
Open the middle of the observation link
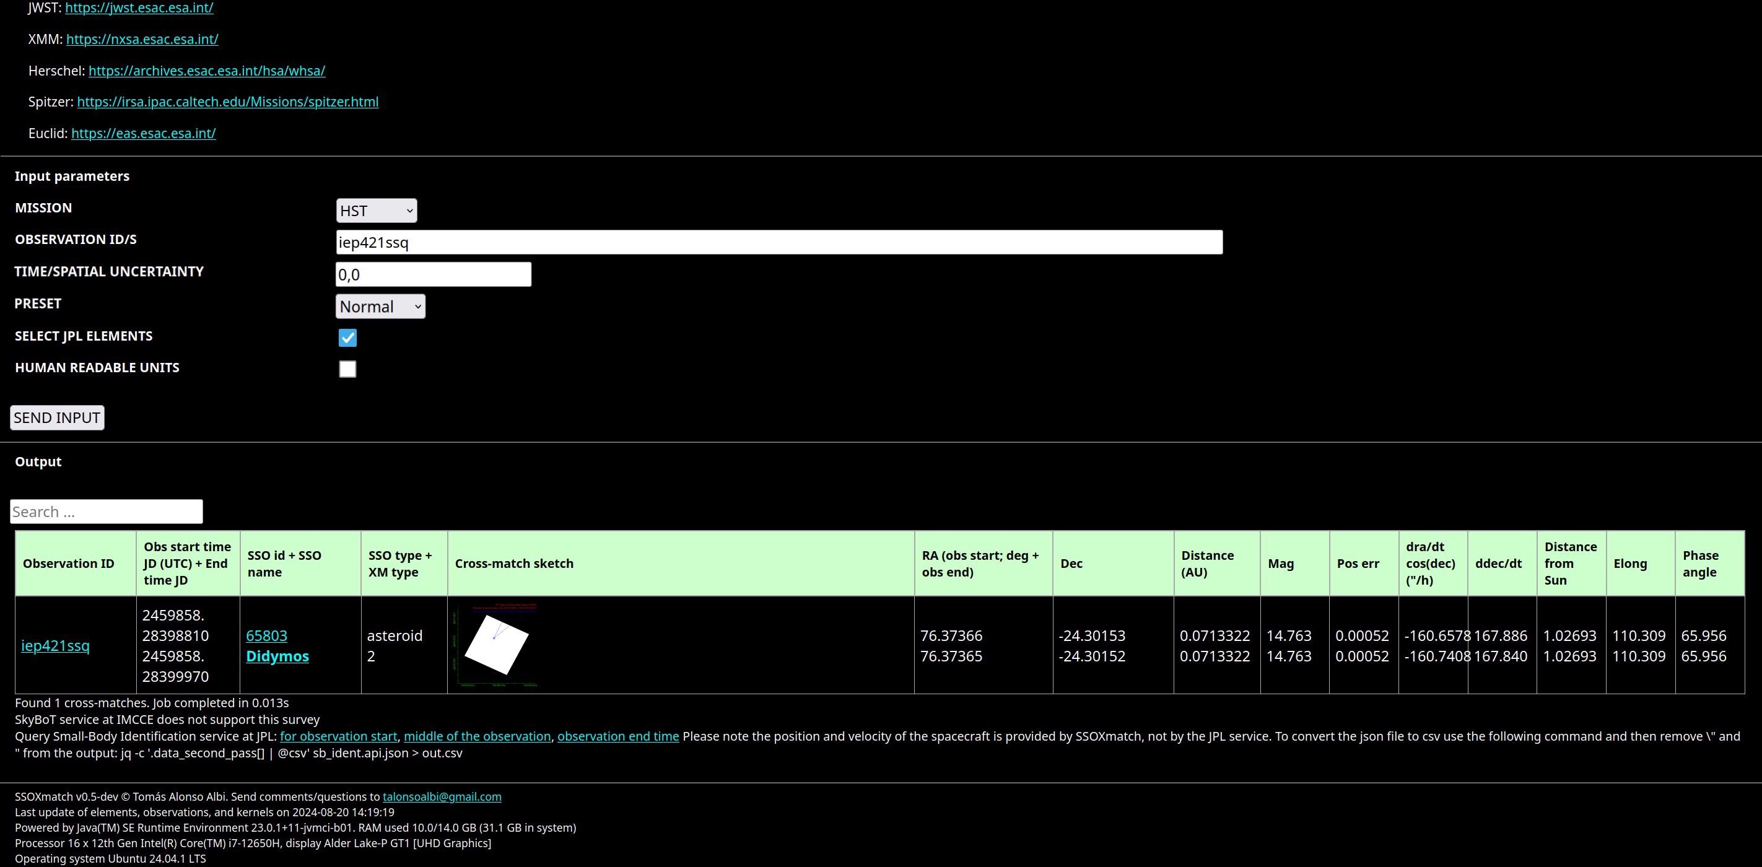point(477,736)
